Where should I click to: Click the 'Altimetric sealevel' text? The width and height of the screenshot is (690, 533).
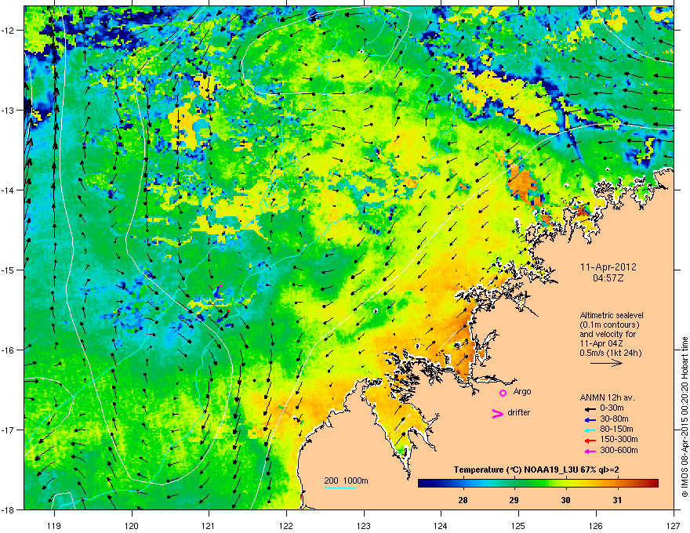[612, 315]
